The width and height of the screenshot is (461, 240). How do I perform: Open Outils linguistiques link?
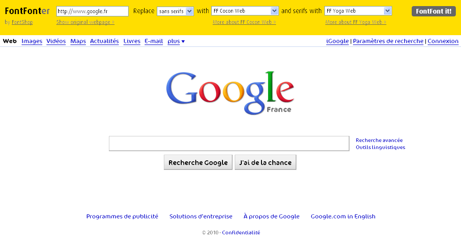pos(380,147)
